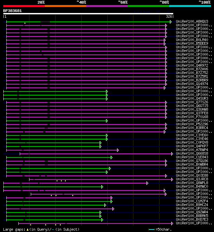Select the BP383681 query title
This screenshot has width=214, height=232.
pyautogui.click(x=12, y=11)
